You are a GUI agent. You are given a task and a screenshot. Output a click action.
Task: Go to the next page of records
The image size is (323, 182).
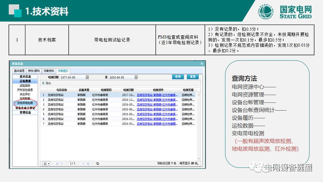(83, 163)
